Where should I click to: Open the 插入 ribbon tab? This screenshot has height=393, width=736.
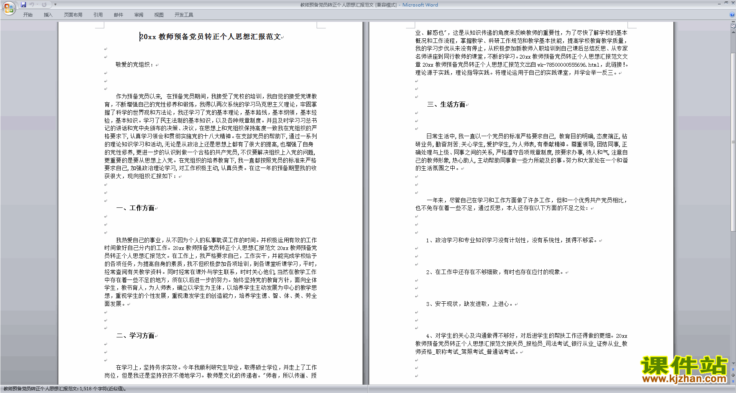(48, 15)
